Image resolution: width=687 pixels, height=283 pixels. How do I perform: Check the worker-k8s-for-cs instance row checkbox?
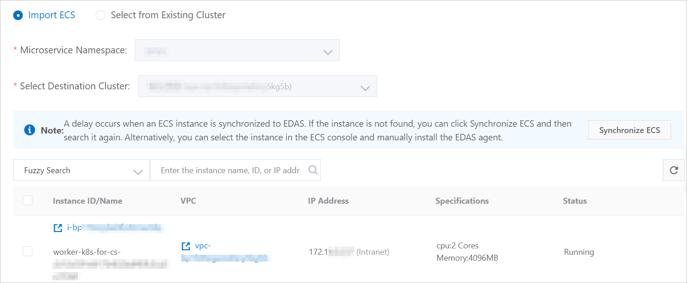point(27,252)
